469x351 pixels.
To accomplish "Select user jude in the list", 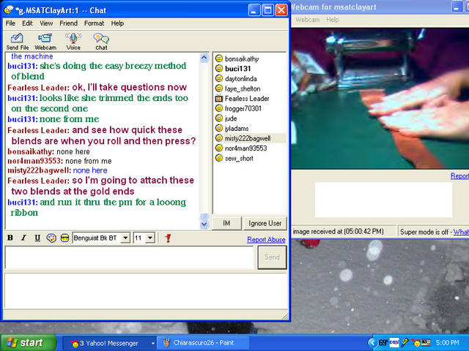I will (x=231, y=118).
